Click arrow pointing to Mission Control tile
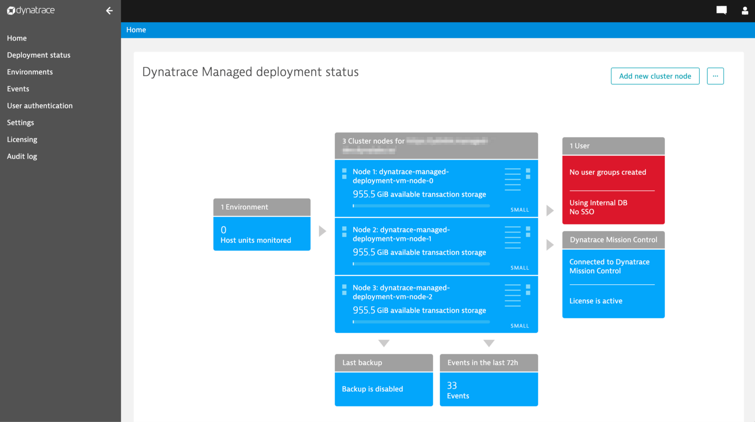The width and height of the screenshot is (755, 422). pyautogui.click(x=550, y=245)
